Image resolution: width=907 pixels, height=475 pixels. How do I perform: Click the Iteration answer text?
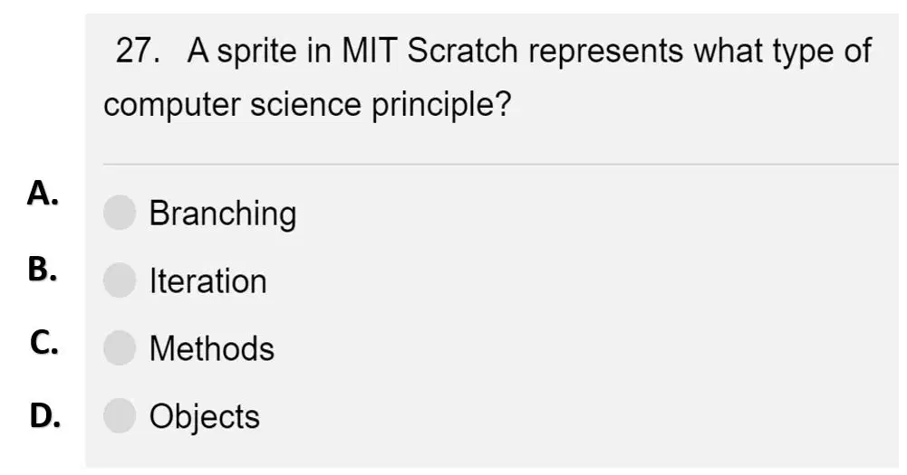tap(208, 281)
